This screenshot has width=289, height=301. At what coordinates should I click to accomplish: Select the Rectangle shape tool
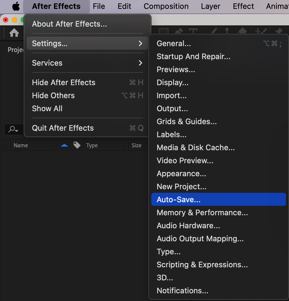(x=163, y=31)
